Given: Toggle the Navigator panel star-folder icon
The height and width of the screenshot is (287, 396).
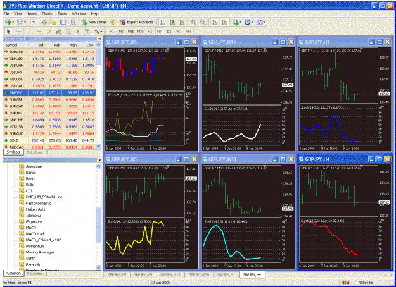Looking at the screenshot, I should [x=54, y=22].
